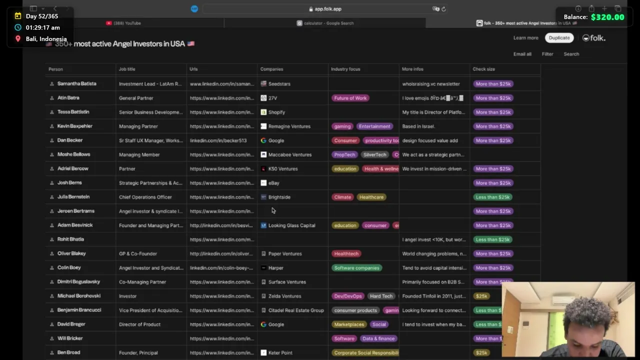Click the eBay logo icon

[x=263, y=183]
